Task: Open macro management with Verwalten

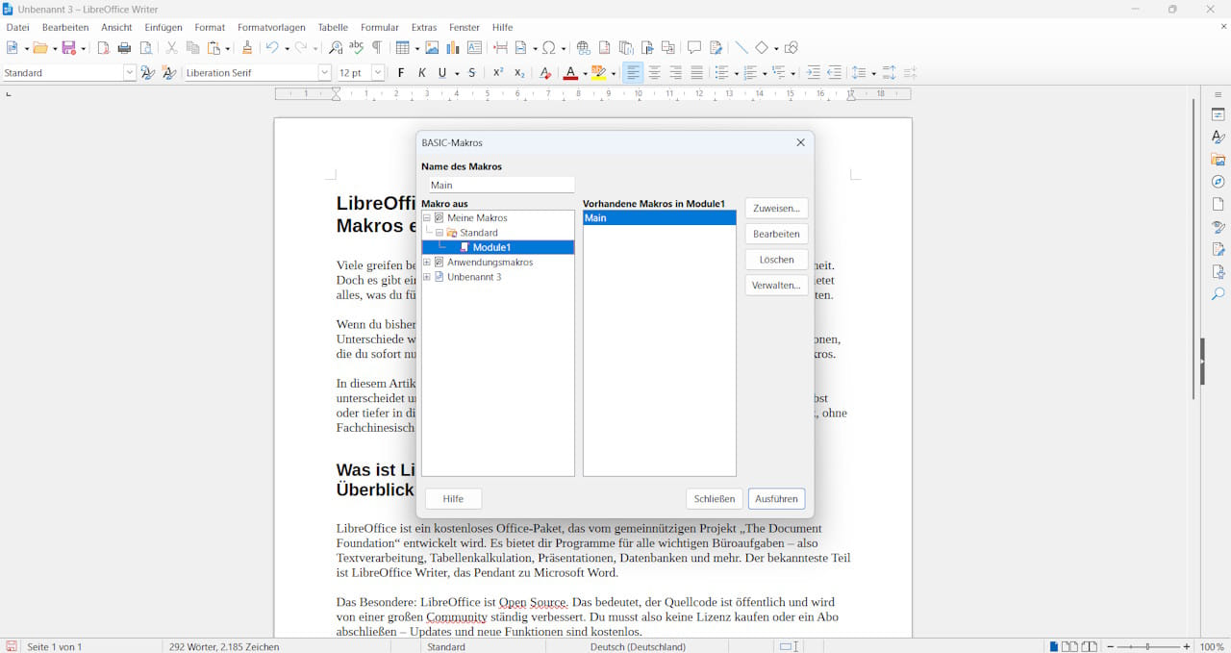Action: coord(776,285)
